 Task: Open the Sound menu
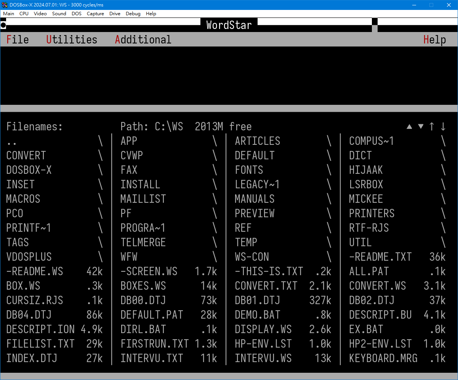pyautogui.click(x=59, y=13)
